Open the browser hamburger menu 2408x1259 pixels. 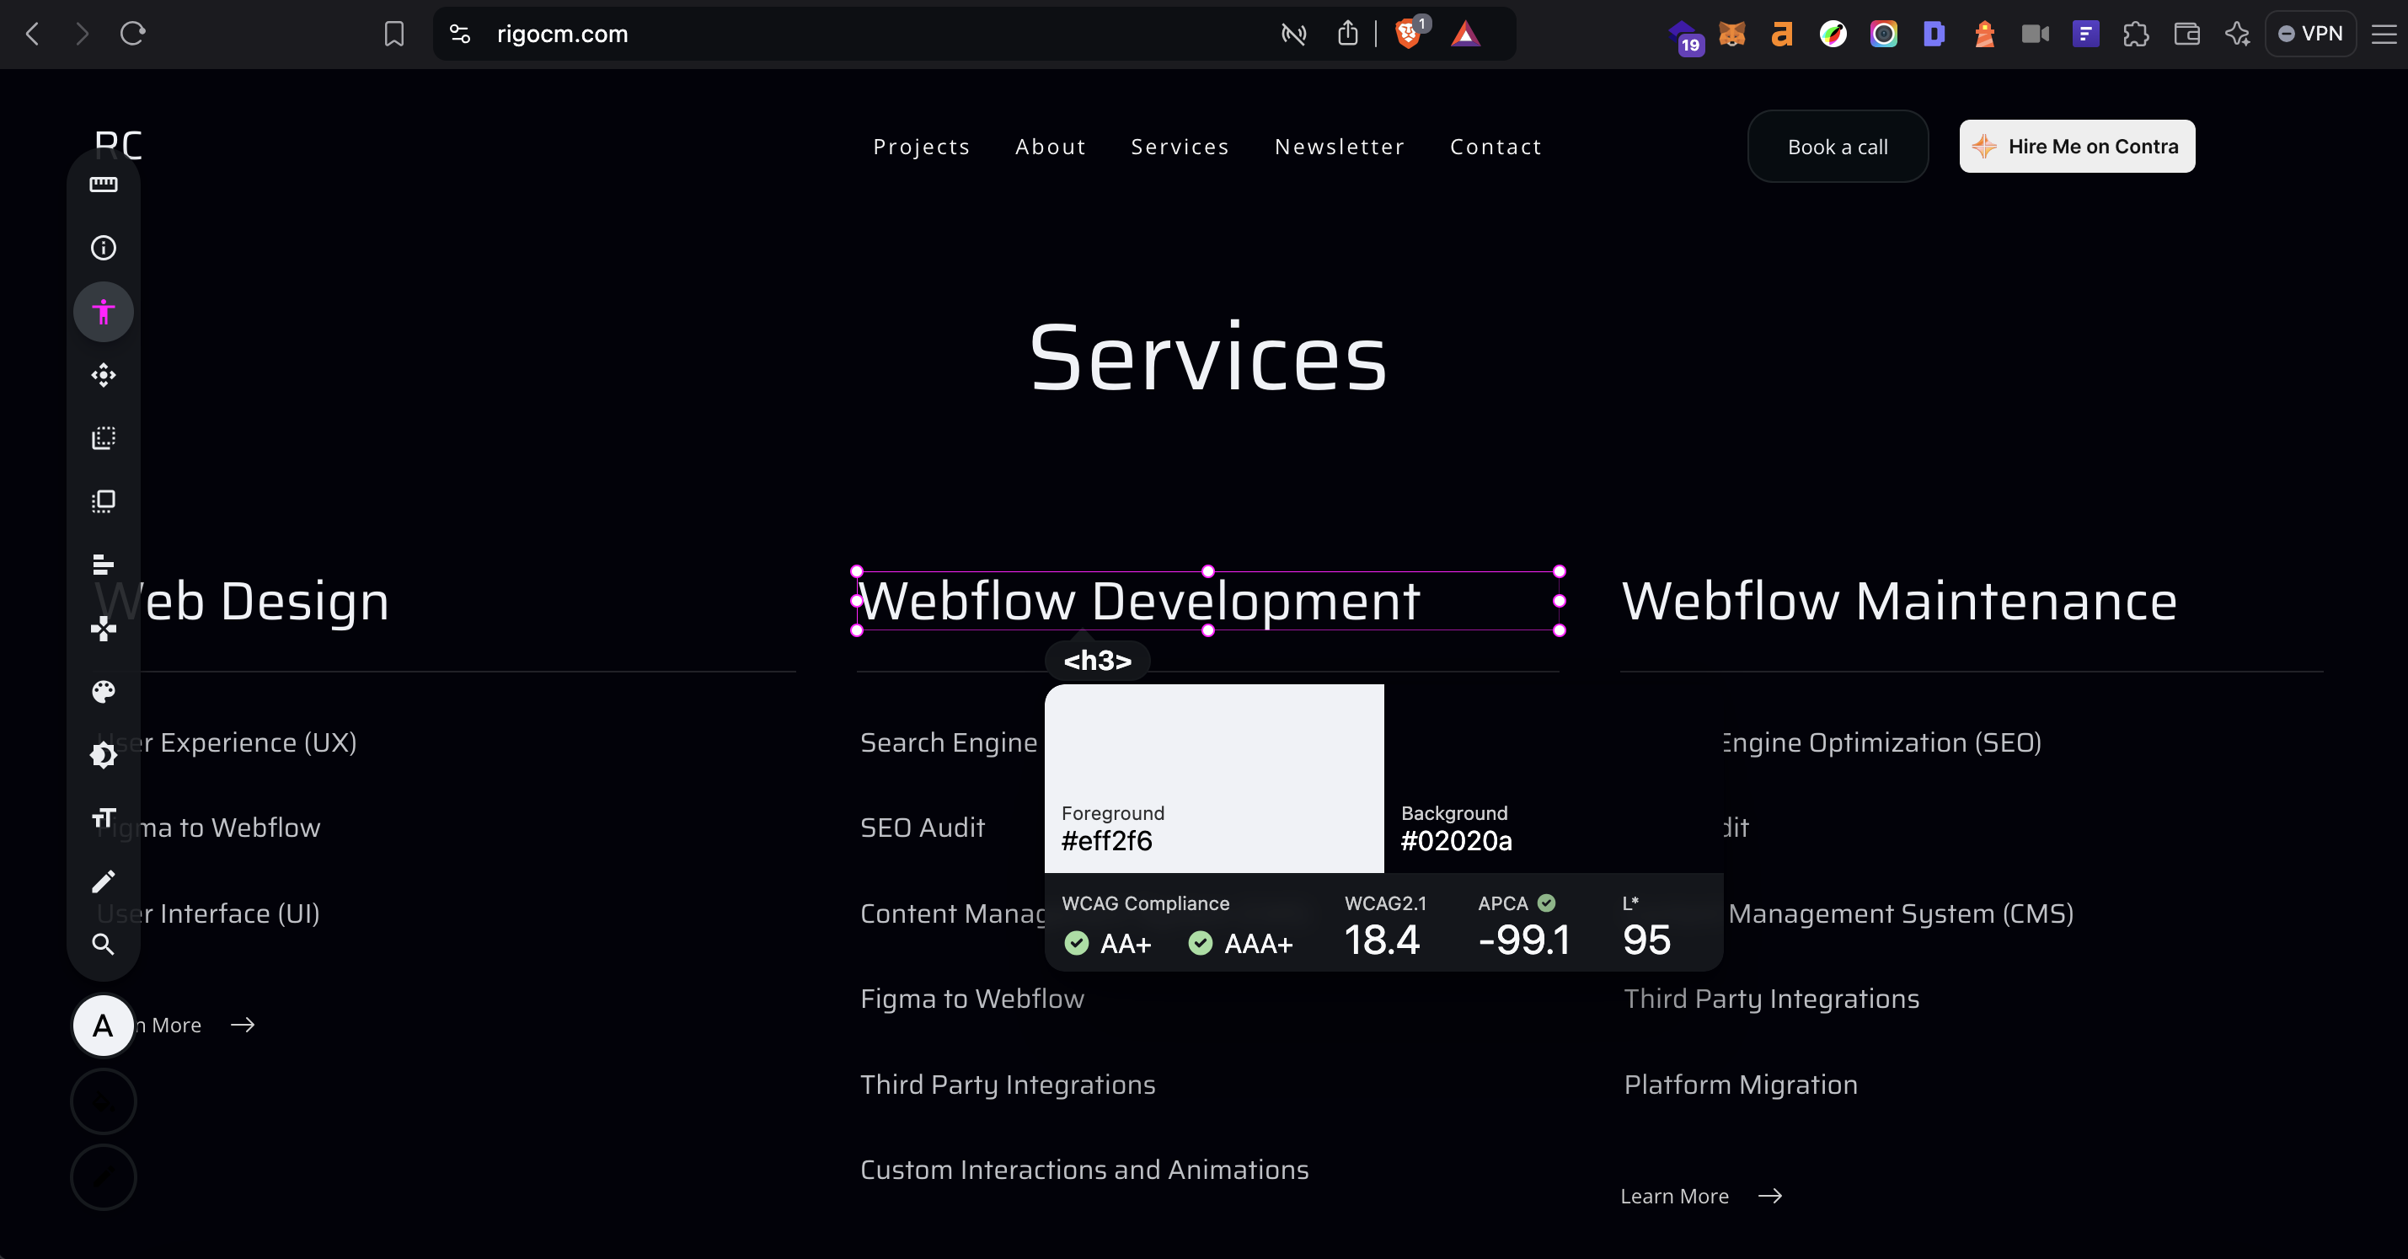(x=2384, y=34)
